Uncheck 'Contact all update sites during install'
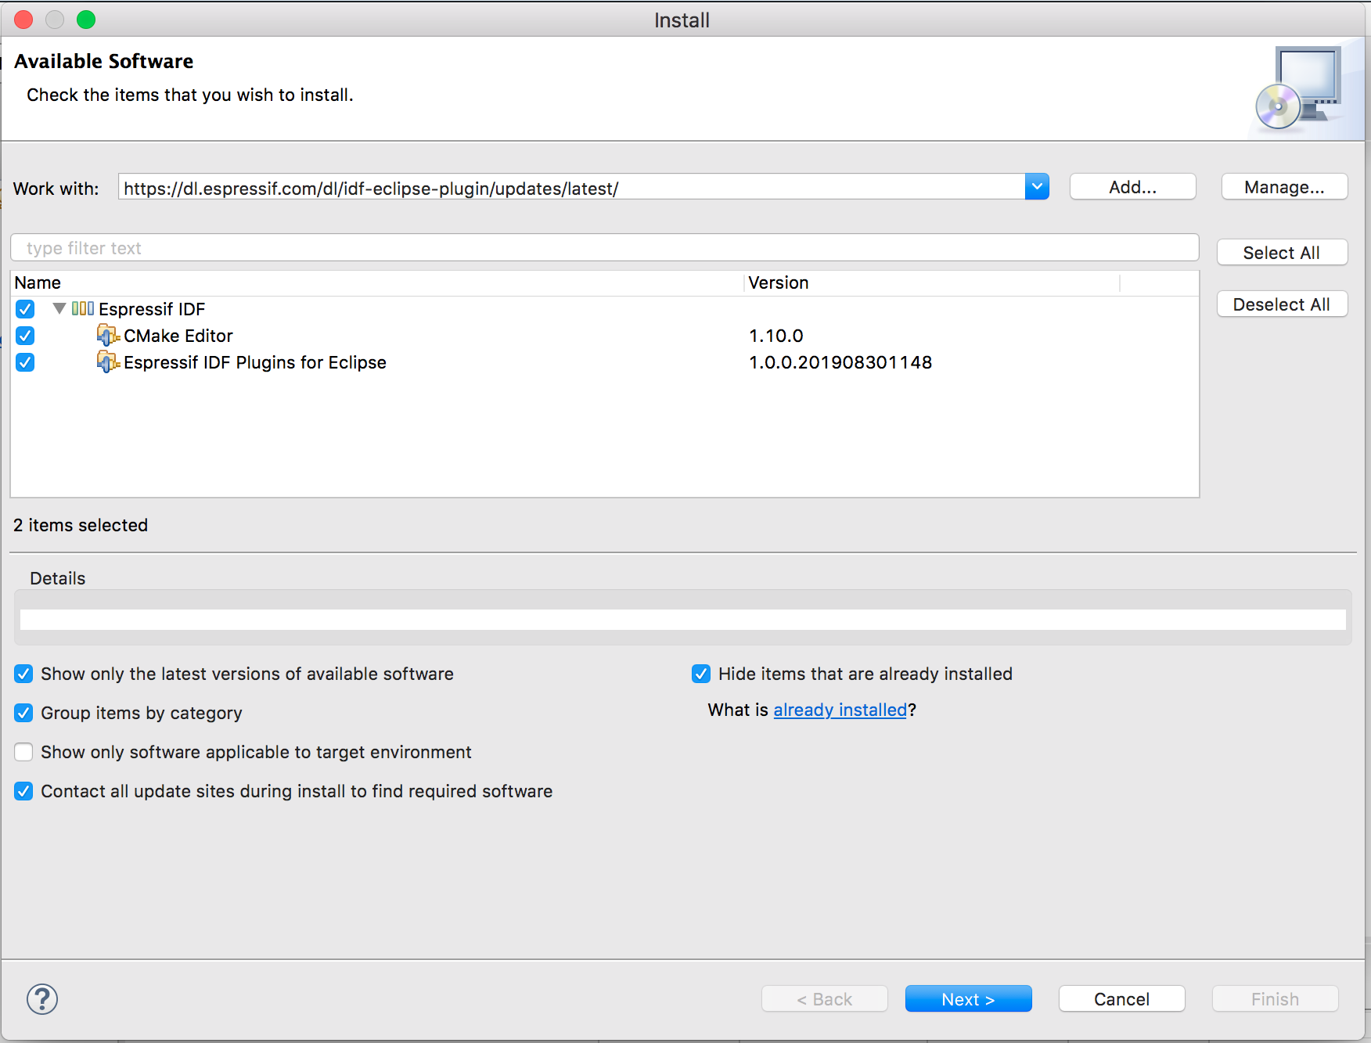The width and height of the screenshot is (1371, 1043). click(23, 791)
